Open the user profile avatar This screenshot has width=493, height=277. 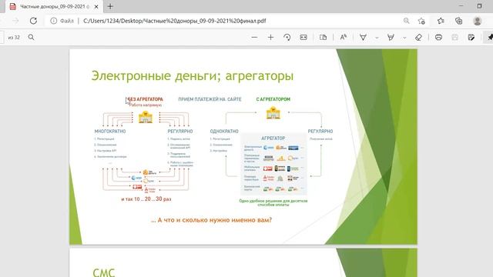point(478,21)
